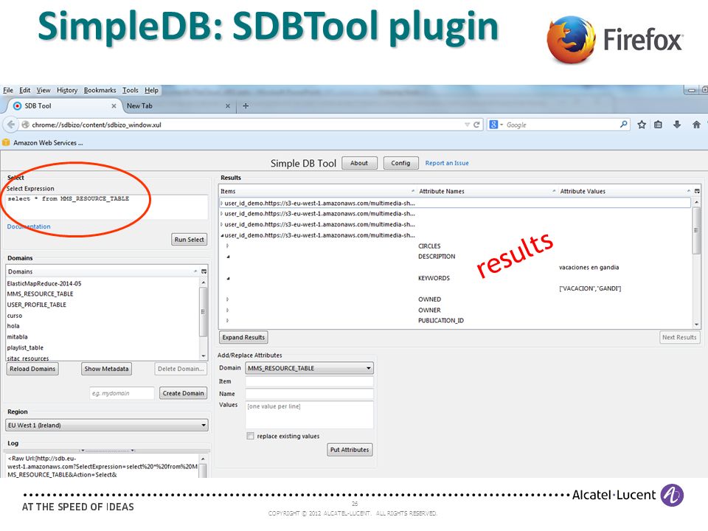The image size is (708, 531).
Task: Expand the CIRCLES attribute row
Action: tap(228, 246)
